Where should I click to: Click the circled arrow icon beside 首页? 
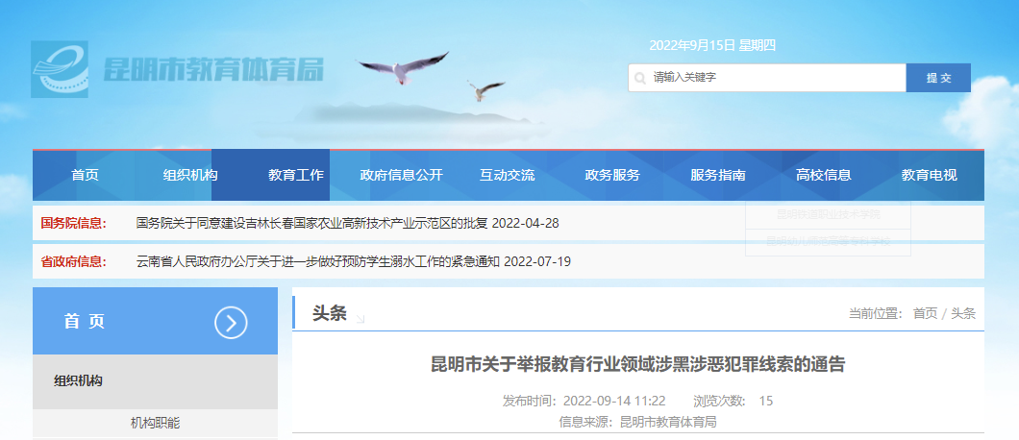point(231,323)
